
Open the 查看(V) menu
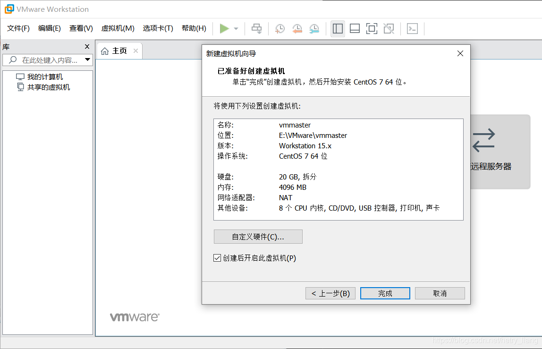(x=81, y=28)
